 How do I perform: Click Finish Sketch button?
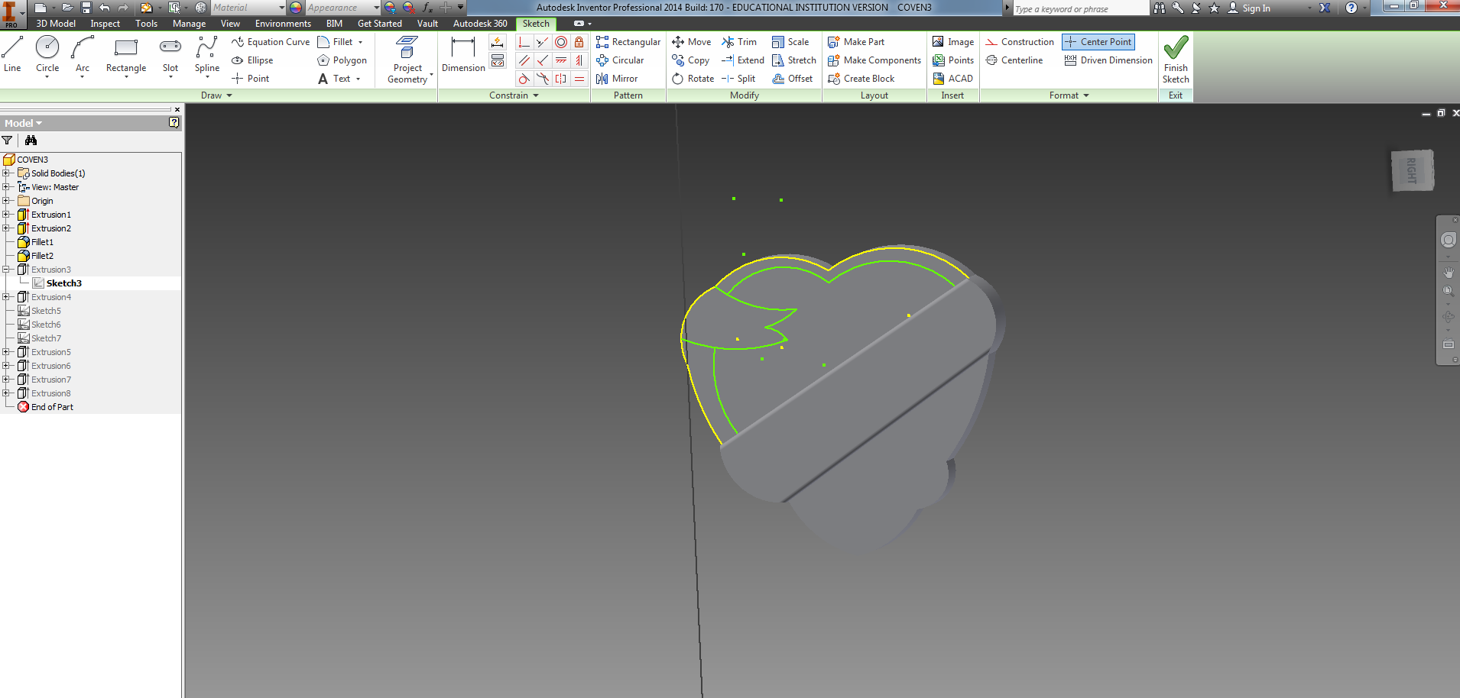coord(1176,60)
